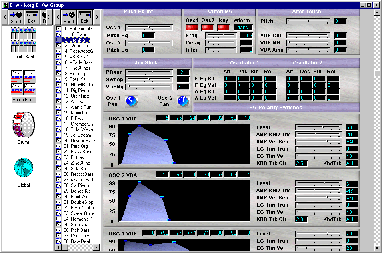Adjust After Touch VDF Cut slider

pos(308,36)
